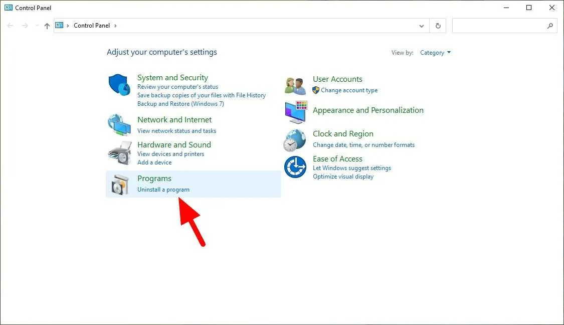Open the recent locations dropdown arrow
The height and width of the screenshot is (325, 564).
click(36, 26)
